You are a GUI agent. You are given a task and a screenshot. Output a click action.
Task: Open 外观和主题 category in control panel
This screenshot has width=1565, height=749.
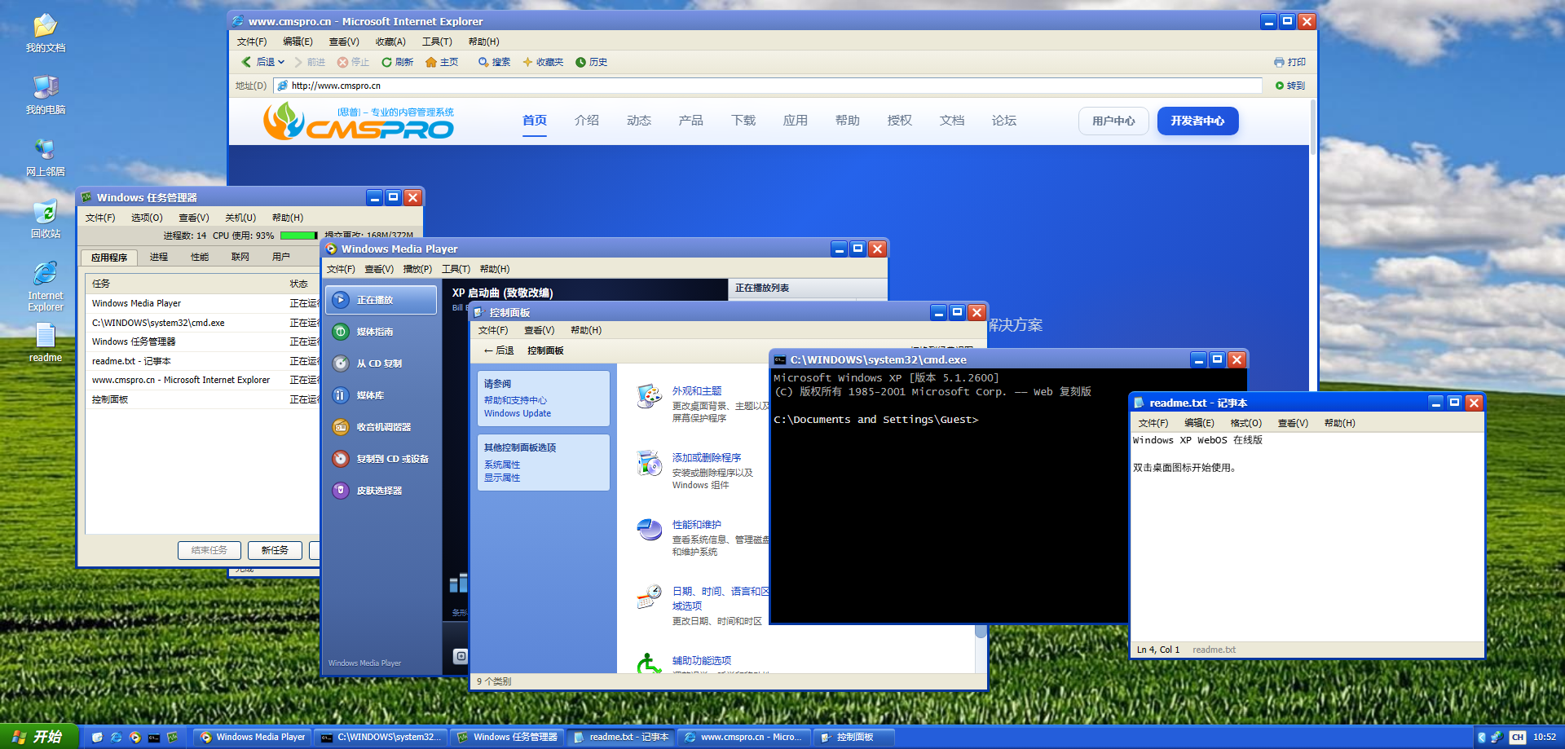click(697, 391)
